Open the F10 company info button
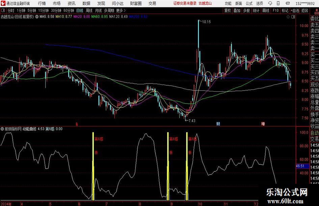The image size is (319, 206). click(276, 10)
